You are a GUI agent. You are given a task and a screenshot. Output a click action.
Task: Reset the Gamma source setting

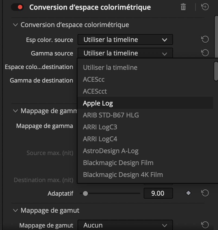click(x=205, y=53)
